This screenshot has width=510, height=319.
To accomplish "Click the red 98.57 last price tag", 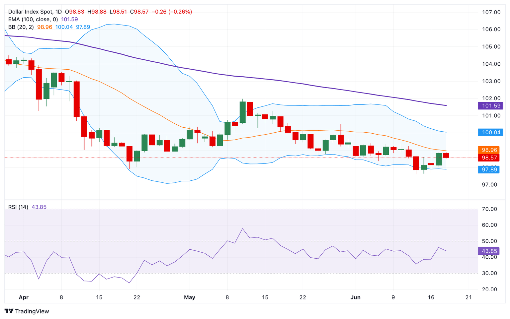I will 490,158.
